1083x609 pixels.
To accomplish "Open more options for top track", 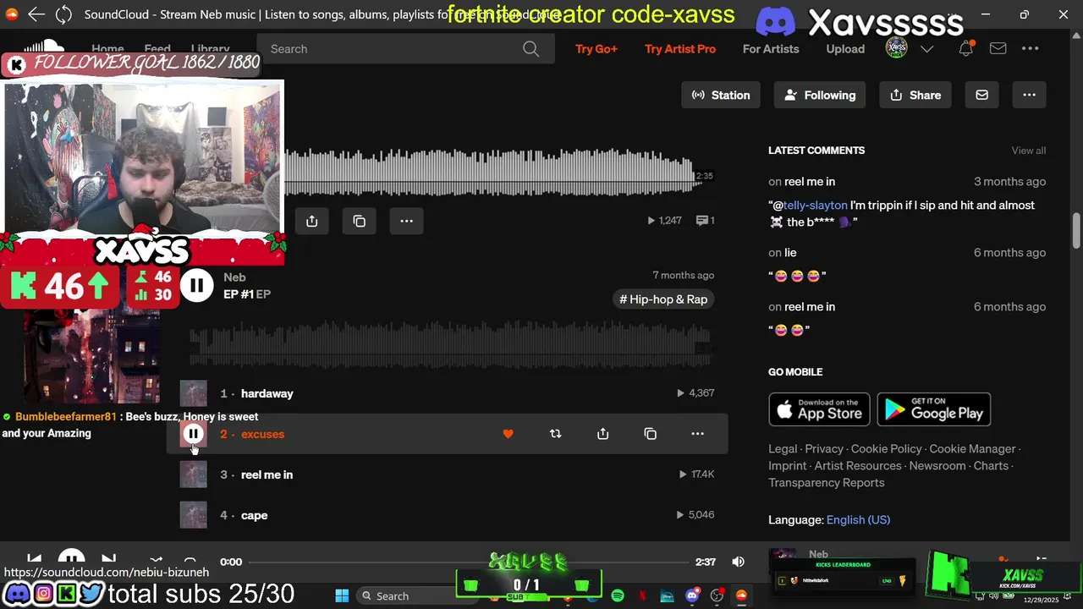I will [406, 221].
